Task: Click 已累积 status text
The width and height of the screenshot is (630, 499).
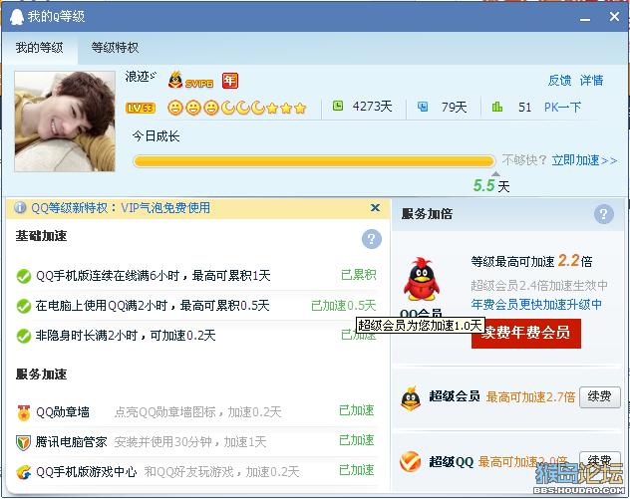Action: click(x=359, y=275)
